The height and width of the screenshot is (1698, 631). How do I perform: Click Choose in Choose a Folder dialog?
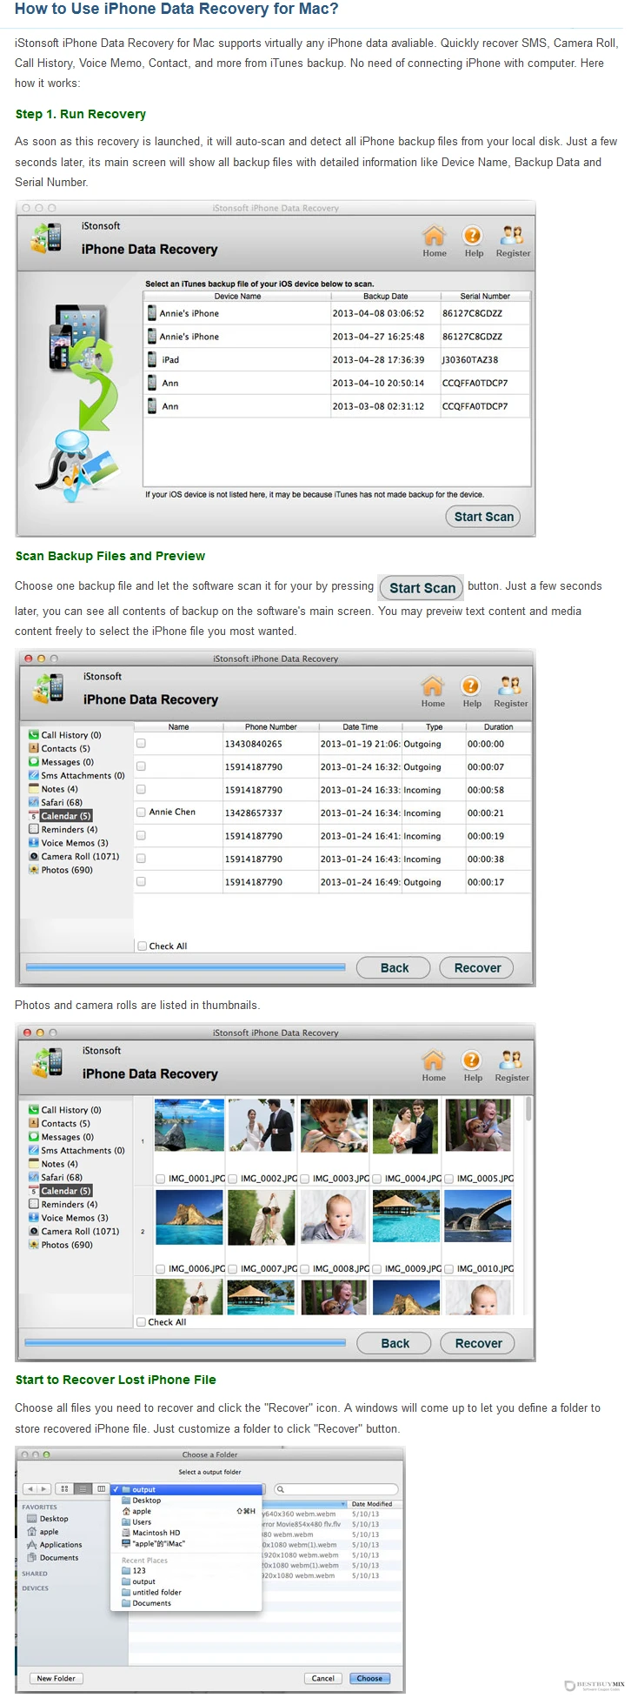coord(369,1678)
